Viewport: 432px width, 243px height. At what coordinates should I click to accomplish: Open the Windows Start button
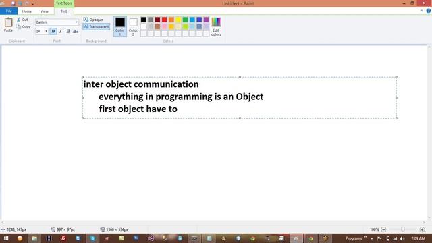6,238
